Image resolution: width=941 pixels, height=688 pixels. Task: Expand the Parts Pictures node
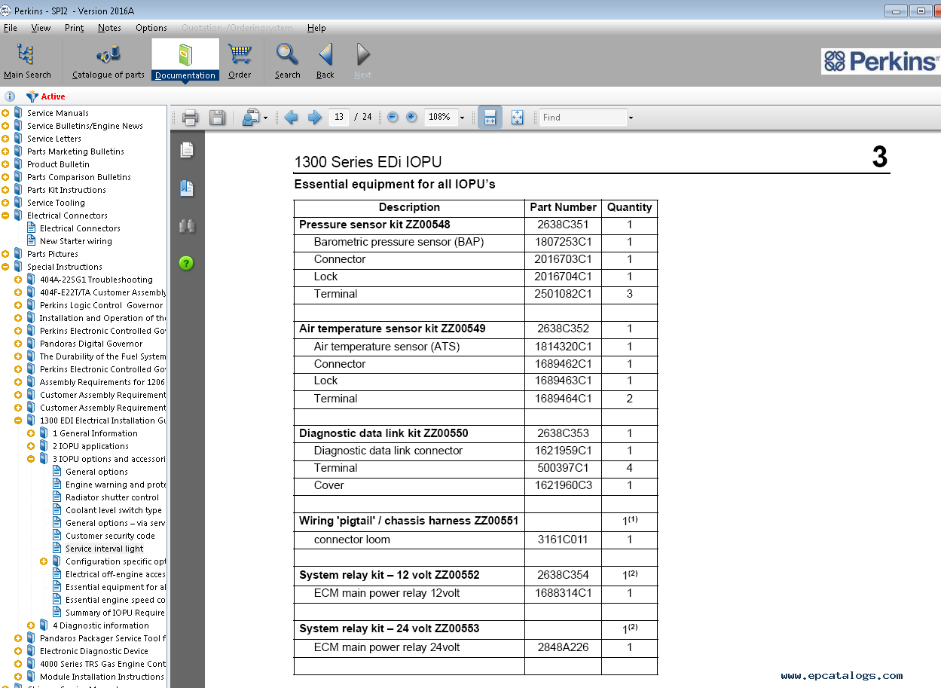pos(5,254)
